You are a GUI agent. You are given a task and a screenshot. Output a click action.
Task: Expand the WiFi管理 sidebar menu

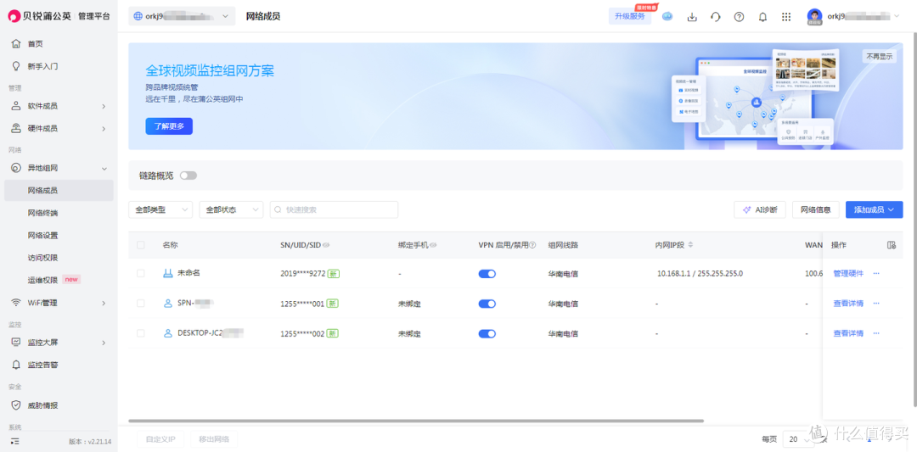[59, 303]
